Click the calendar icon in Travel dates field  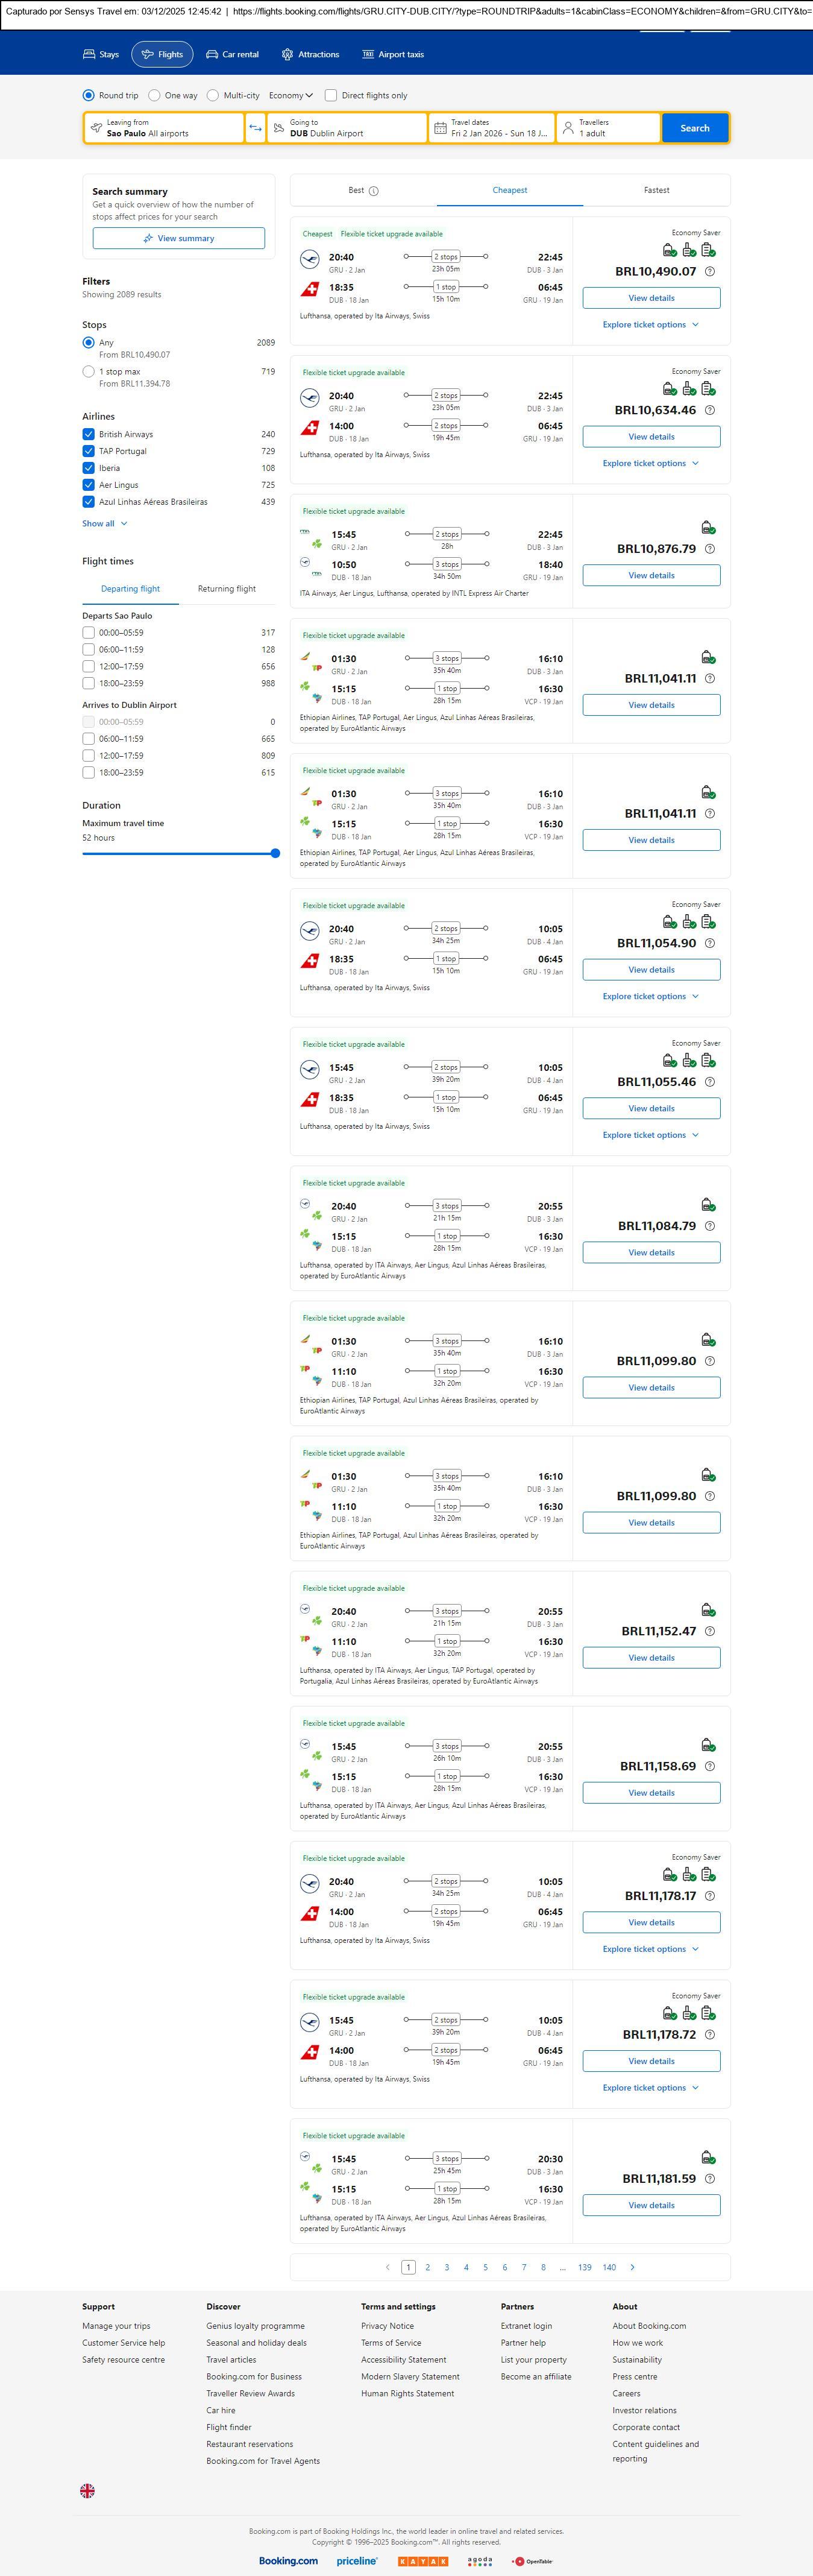pos(440,128)
